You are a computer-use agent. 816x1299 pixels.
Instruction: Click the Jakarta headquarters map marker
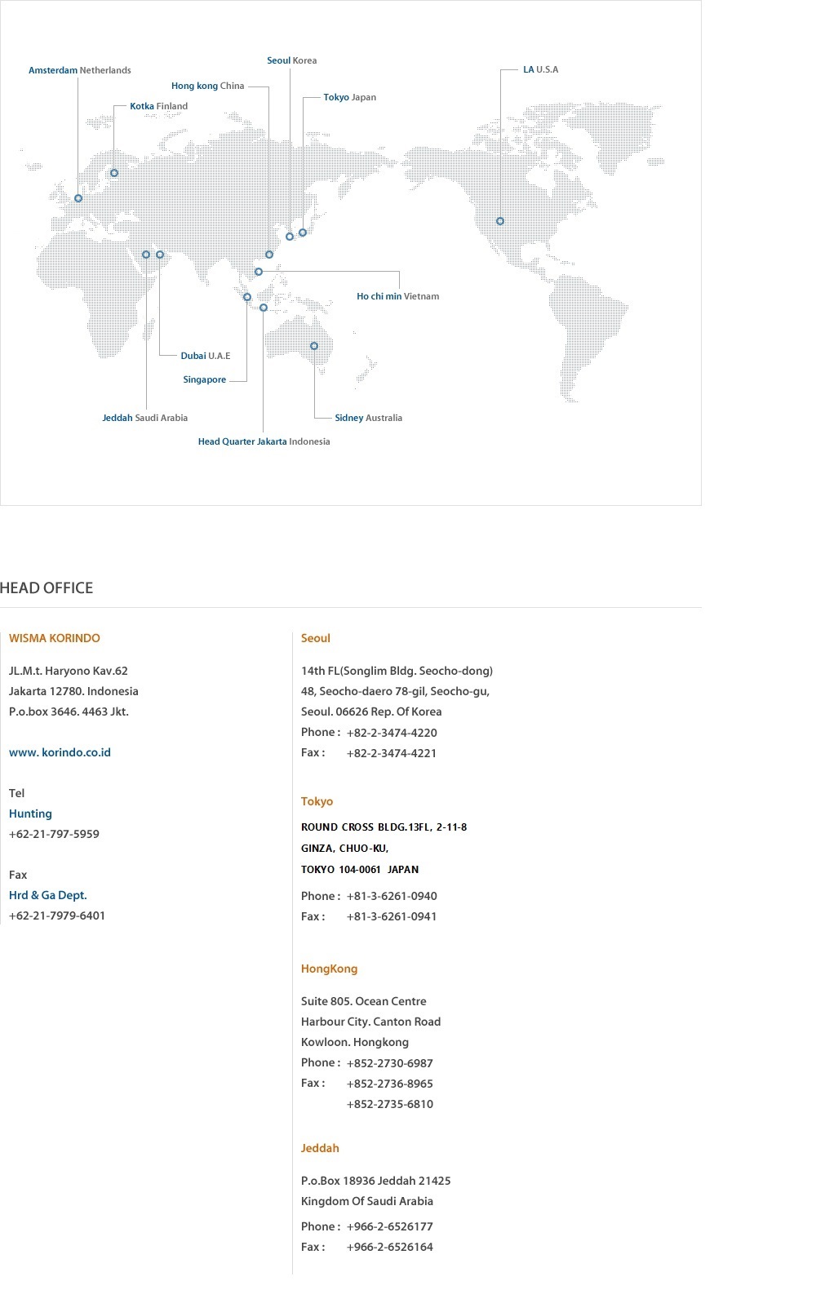coord(264,308)
